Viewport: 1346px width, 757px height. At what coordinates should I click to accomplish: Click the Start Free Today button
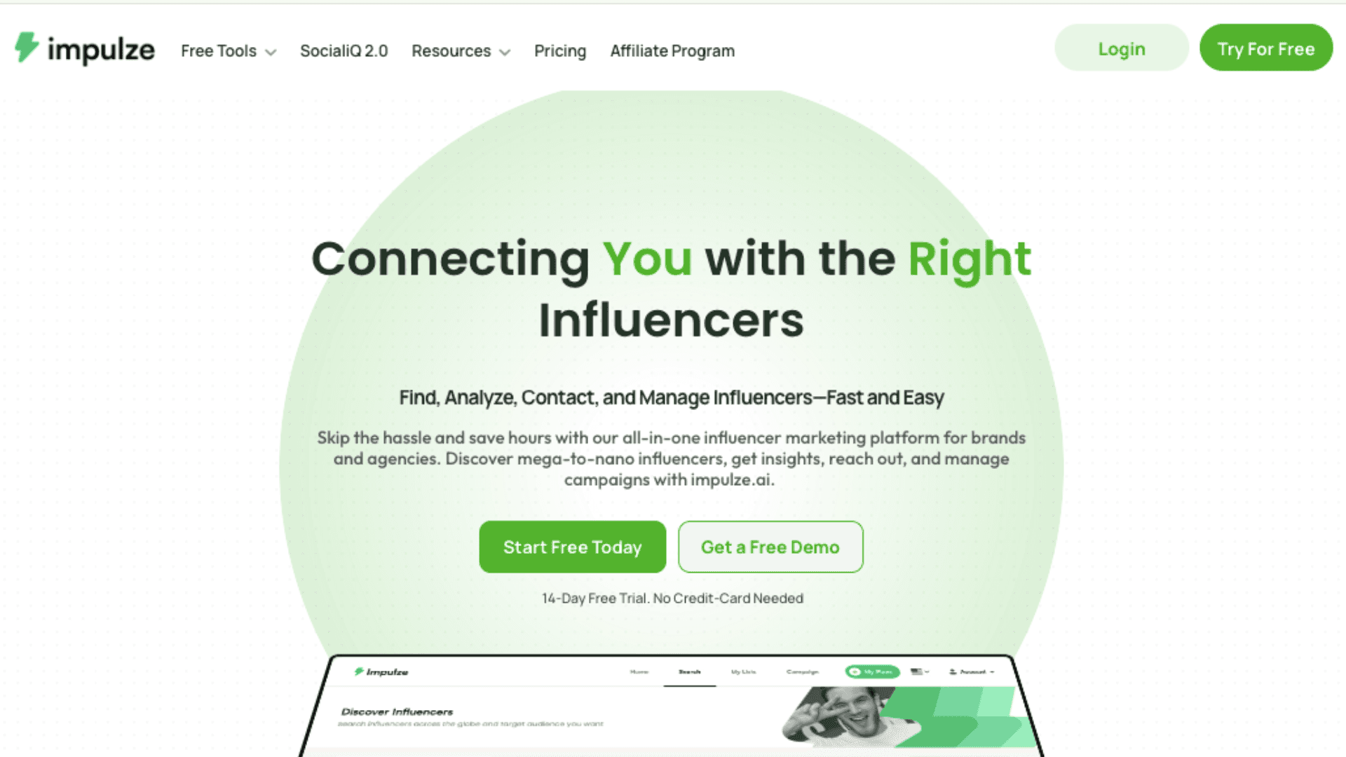point(572,547)
